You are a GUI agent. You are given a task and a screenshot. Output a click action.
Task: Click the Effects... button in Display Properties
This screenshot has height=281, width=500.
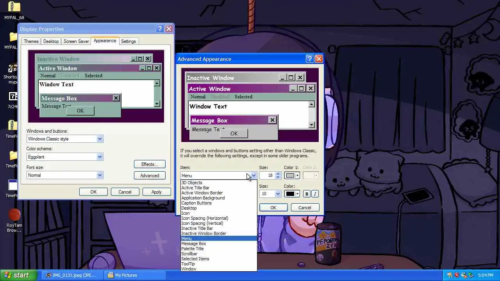click(150, 164)
